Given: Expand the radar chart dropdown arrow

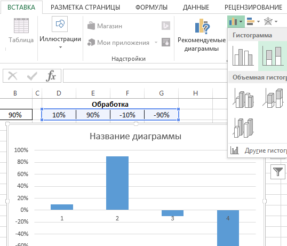Looking at the screenshot, I should 276,21.
